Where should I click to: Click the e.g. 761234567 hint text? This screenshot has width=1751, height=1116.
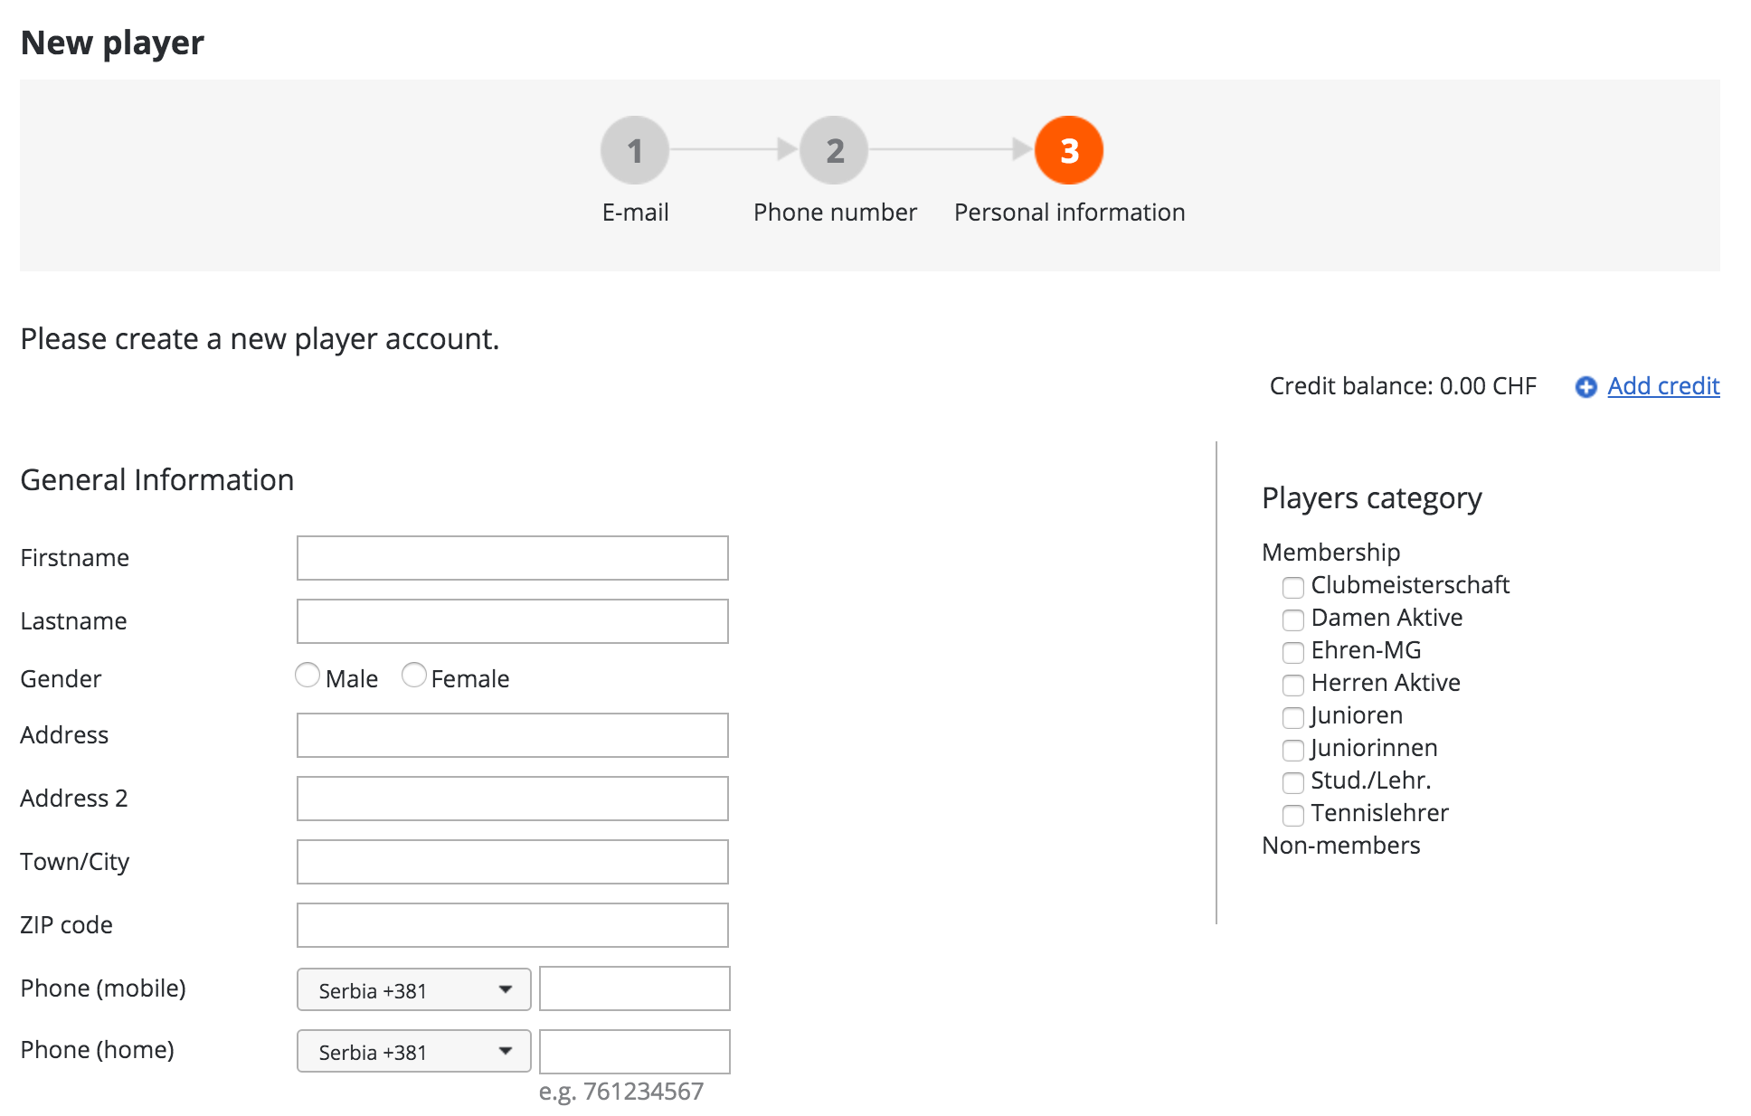click(620, 1092)
